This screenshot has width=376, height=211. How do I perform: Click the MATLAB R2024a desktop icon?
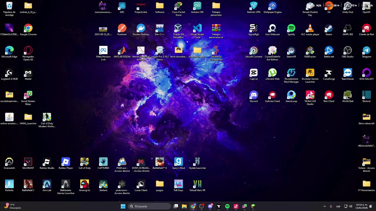tap(122, 51)
